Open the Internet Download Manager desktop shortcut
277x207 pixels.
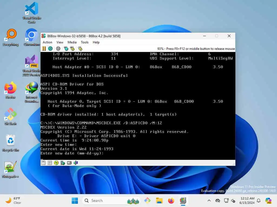tap(32, 92)
